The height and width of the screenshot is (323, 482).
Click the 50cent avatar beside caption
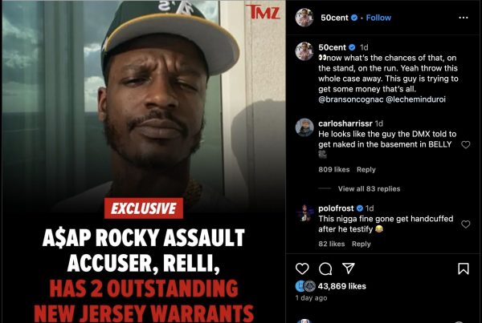(304, 51)
